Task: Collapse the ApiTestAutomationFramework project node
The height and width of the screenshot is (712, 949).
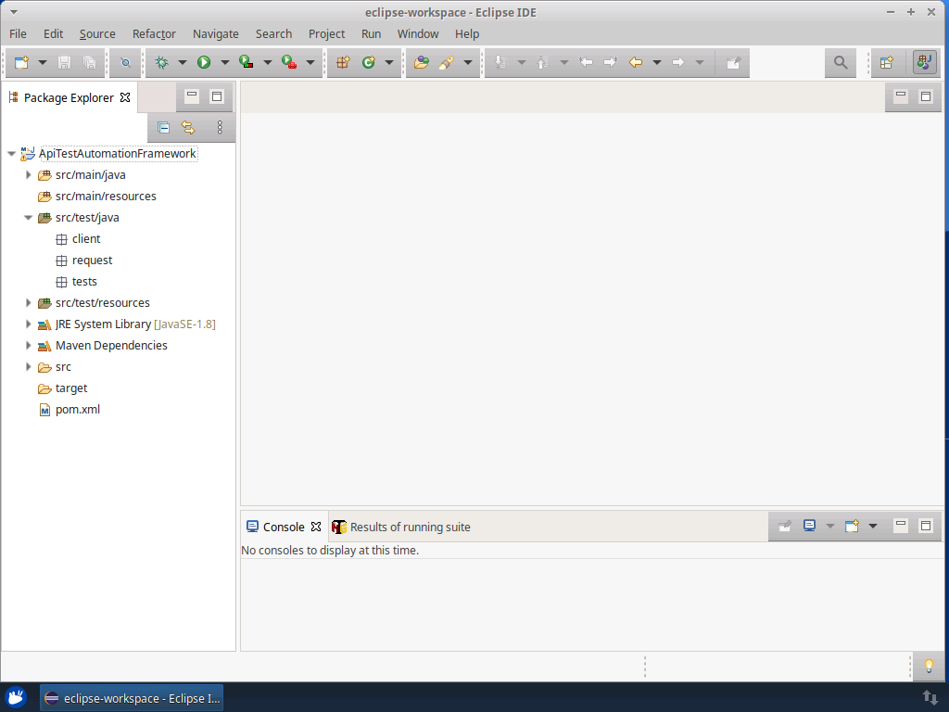Action: (11, 154)
